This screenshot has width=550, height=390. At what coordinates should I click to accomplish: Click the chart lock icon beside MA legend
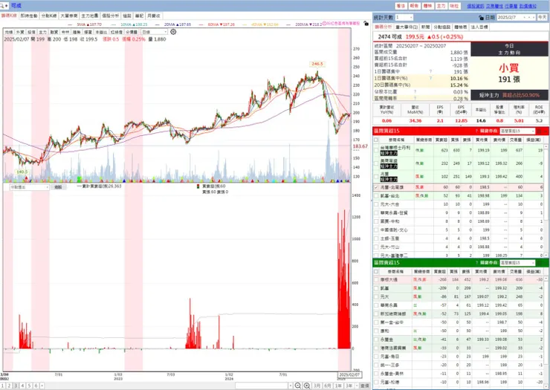366,24
